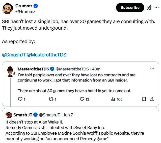Share the MasteroftheTDS tweet
The height and width of the screenshot is (143, 161).
(x=152, y=99)
